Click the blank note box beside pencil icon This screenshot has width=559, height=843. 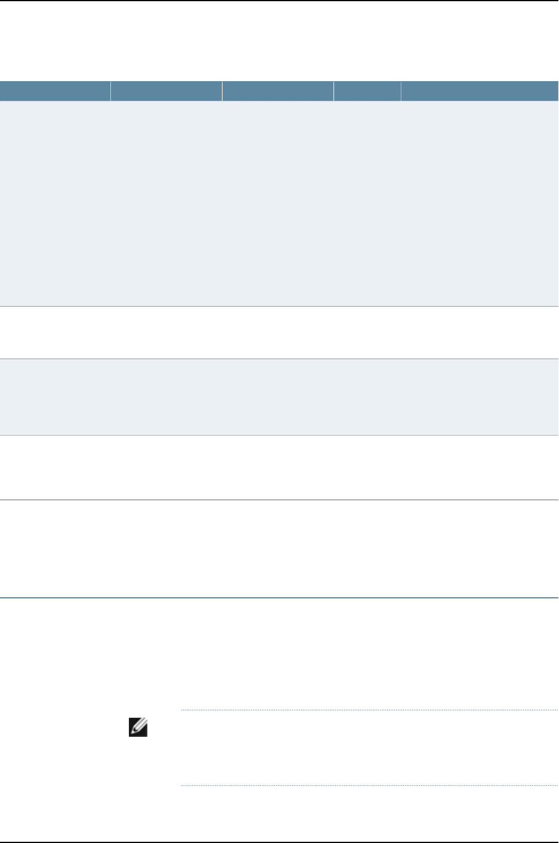[x=369, y=748]
